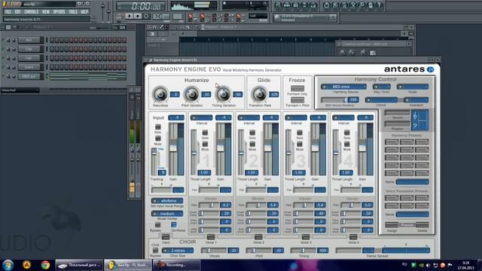
Task: Open the Harmony Source dropdown showing MIDI omni
Action: coord(343,87)
